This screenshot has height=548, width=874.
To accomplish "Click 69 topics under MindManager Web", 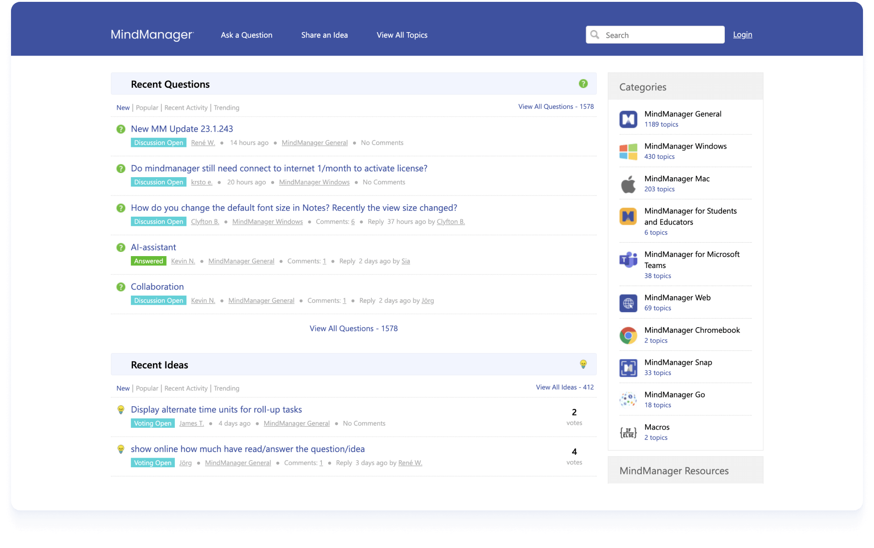I will tap(657, 308).
